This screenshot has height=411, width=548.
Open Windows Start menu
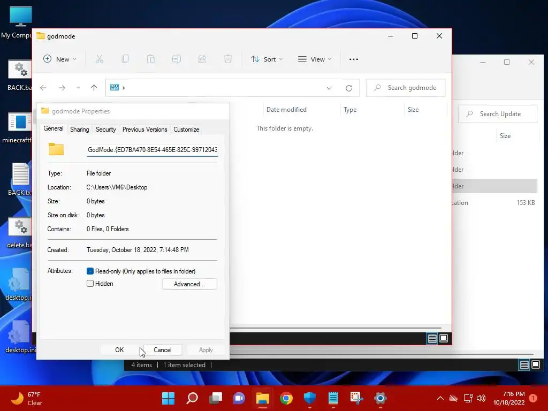click(168, 398)
